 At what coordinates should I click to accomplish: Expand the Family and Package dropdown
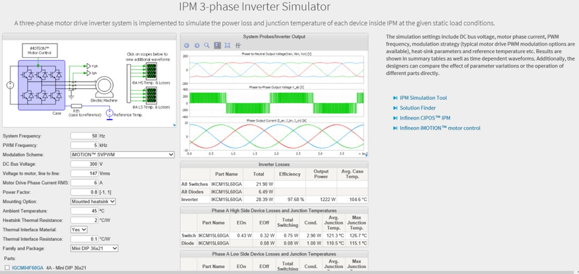tap(94, 248)
